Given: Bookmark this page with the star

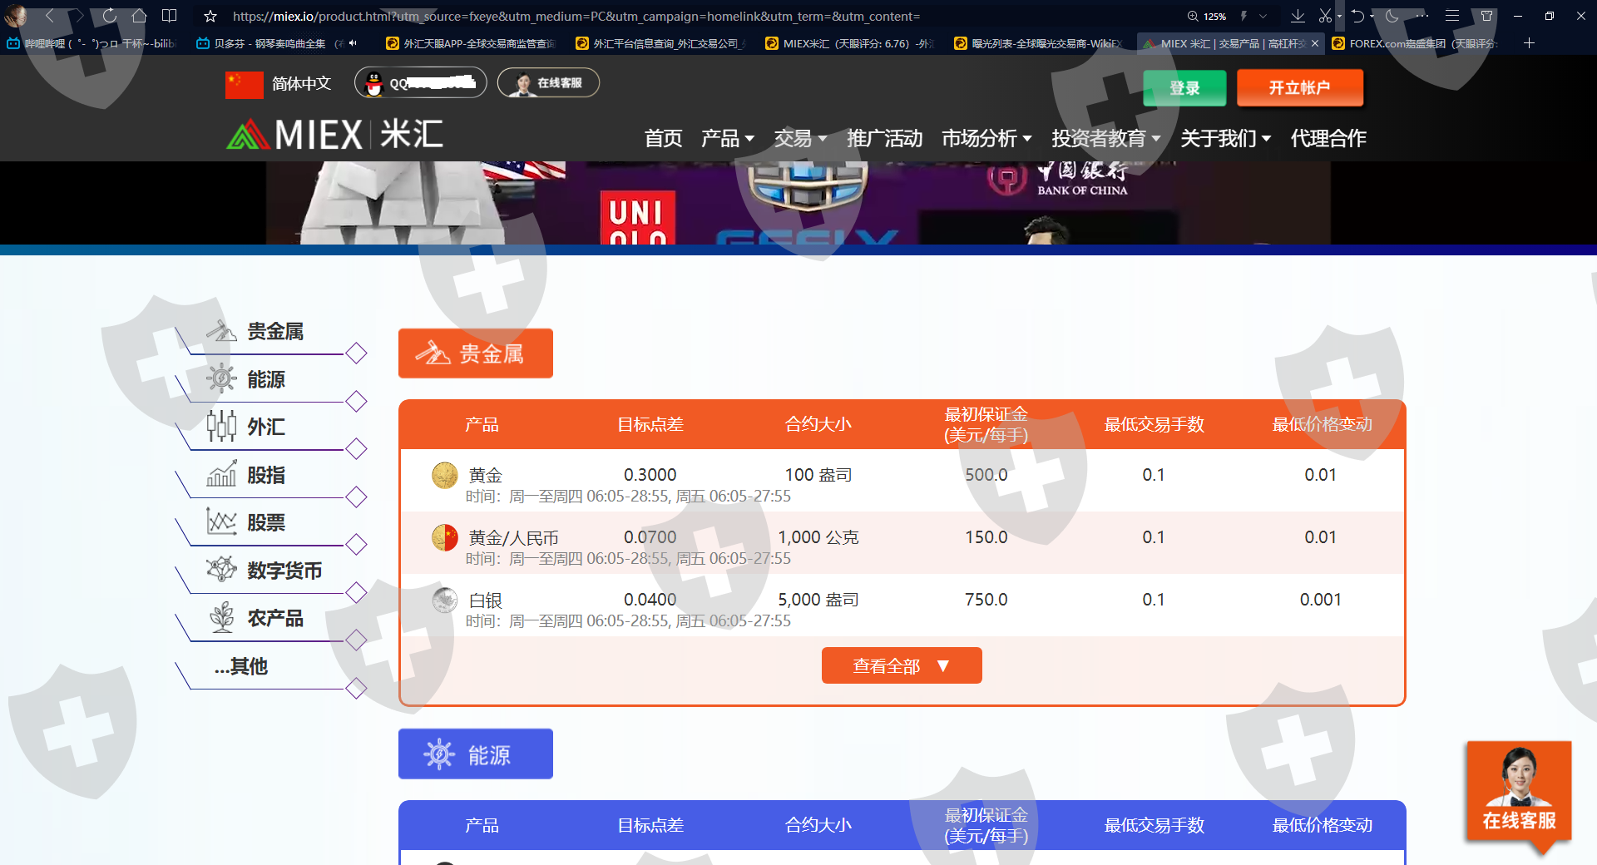Looking at the screenshot, I should 210,16.
